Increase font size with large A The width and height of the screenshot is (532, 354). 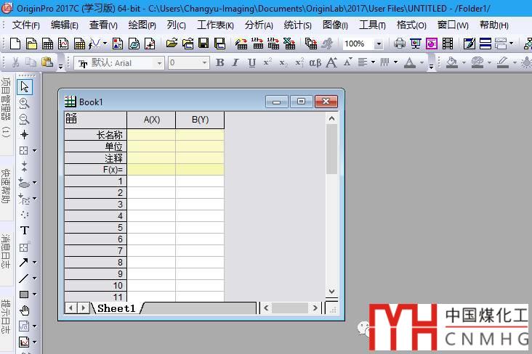331,62
